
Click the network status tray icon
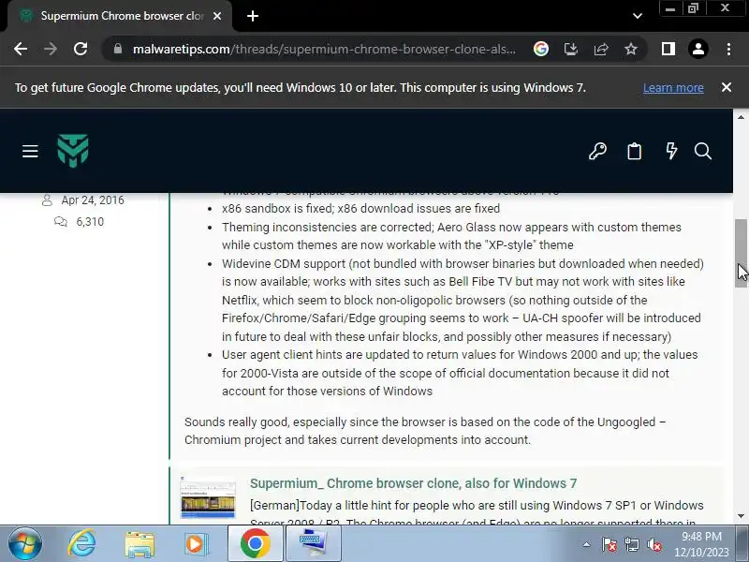click(x=631, y=544)
